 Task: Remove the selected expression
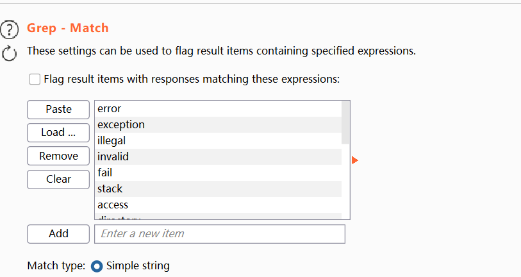[x=58, y=156]
